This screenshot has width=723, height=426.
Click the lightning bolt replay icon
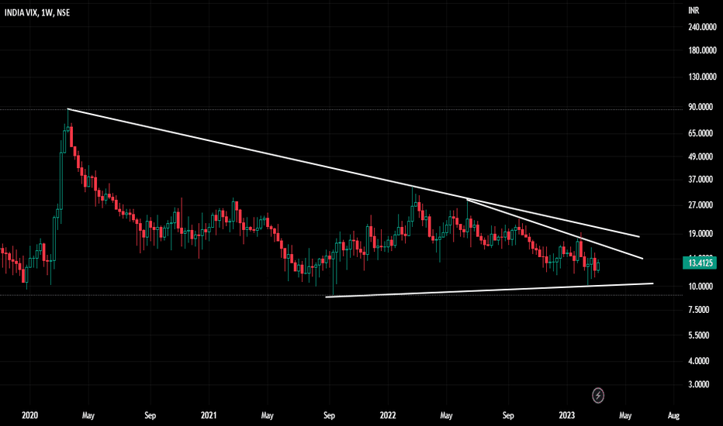coord(598,395)
